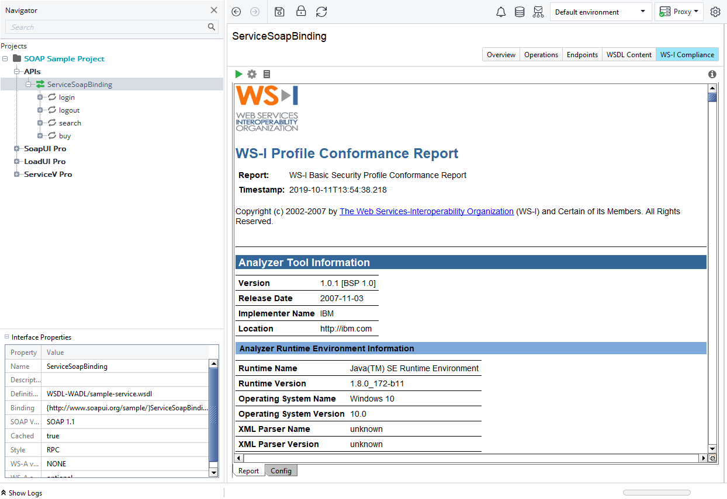Click the forward navigation arrow
Image resolution: width=727 pixels, height=499 pixels.
255,12
